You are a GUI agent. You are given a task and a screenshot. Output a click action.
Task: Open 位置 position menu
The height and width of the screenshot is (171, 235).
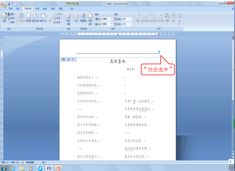[x=138, y=19]
